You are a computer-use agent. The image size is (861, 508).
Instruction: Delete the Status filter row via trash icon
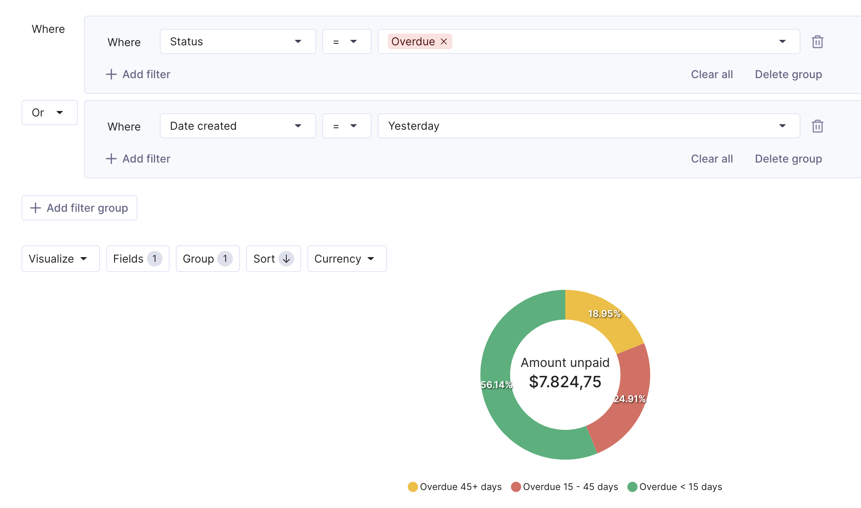tap(817, 41)
